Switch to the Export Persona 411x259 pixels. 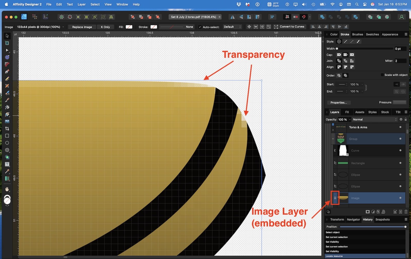click(x=45, y=17)
